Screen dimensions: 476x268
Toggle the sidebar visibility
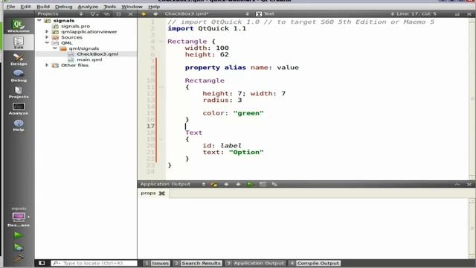pyautogui.click(x=42, y=263)
